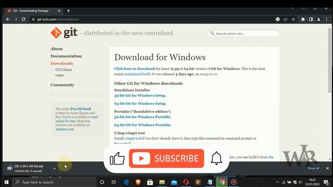Open Mail app from taskbar
This screenshot has width=333, height=187.
click(x=174, y=182)
